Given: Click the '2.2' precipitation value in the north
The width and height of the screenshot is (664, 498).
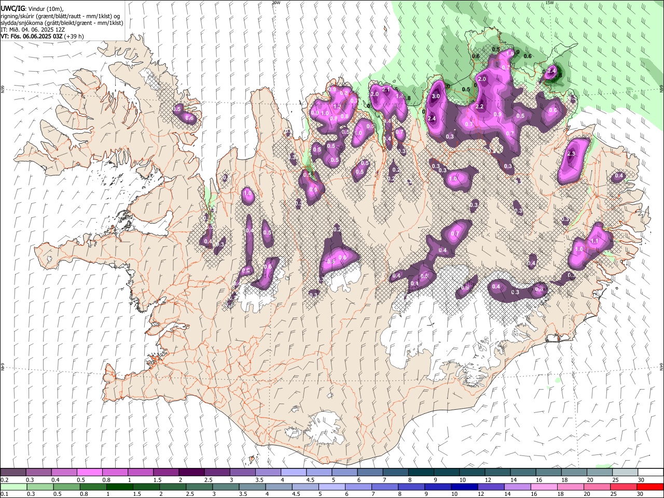Looking at the screenshot, I should [480, 106].
